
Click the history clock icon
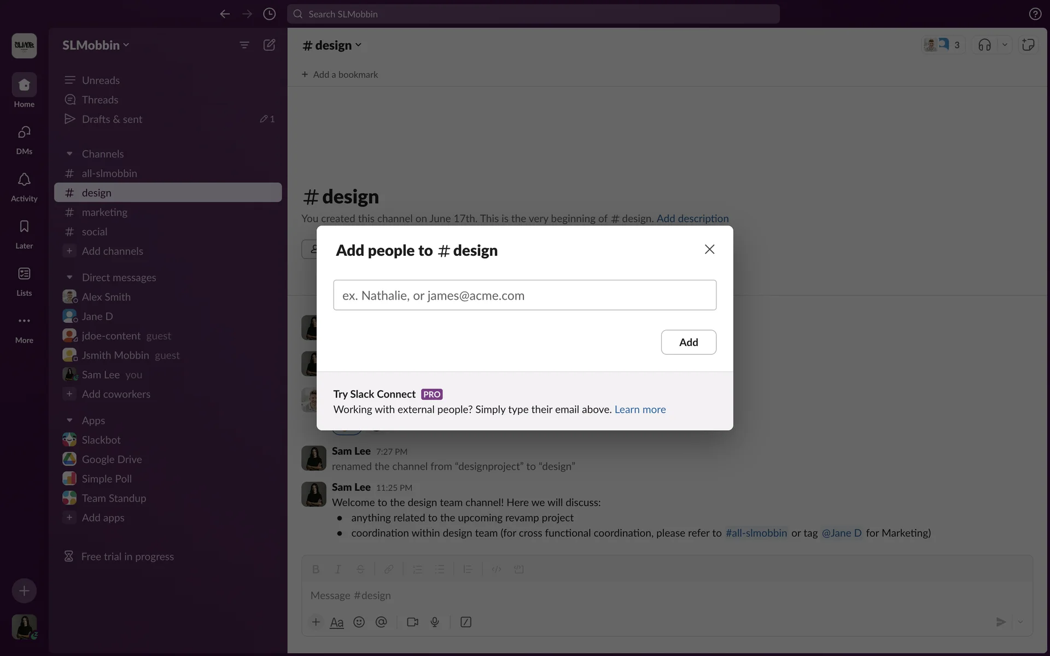click(269, 14)
